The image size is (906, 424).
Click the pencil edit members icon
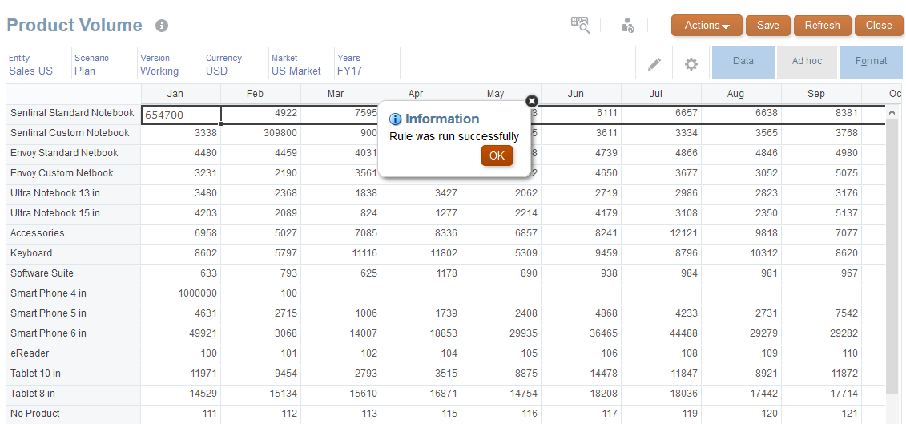(x=654, y=63)
